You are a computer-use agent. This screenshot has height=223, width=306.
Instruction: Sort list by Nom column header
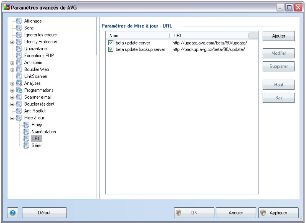point(137,36)
